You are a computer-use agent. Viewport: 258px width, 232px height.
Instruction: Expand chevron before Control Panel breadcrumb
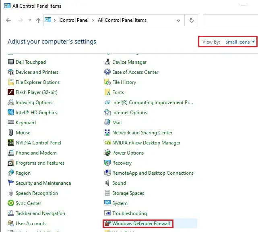coord(55,20)
